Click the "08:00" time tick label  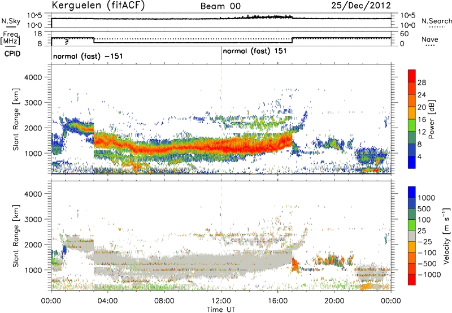pyautogui.click(x=164, y=301)
